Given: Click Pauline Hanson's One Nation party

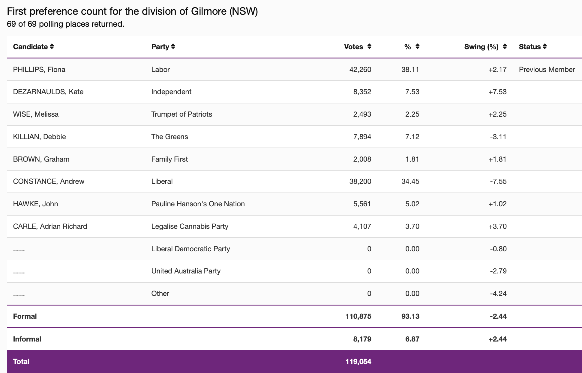Looking at the screenshot, I should [x=198, y=204].
